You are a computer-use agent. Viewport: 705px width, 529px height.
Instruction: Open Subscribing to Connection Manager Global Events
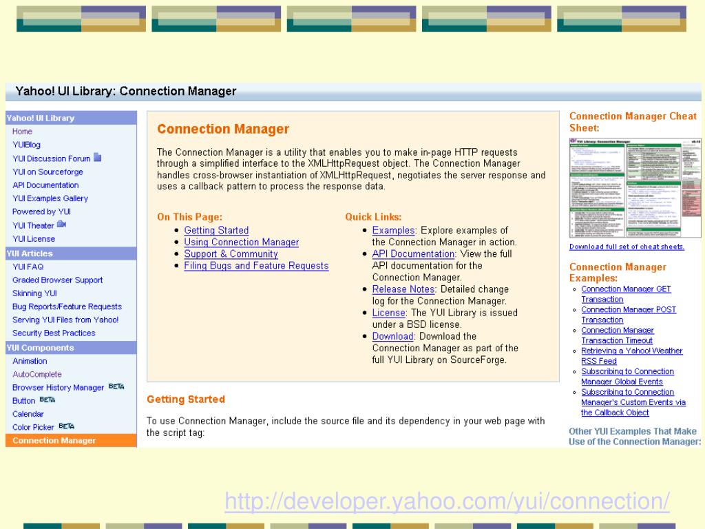click(x=627, y=377)
